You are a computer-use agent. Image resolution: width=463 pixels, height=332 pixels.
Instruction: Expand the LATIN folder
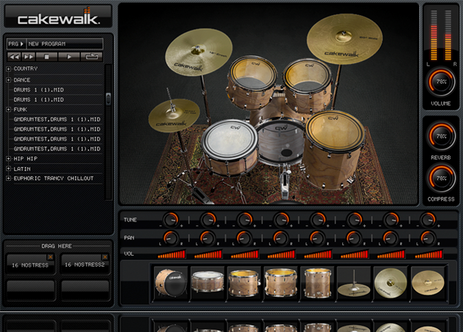(x=8, y=169)
